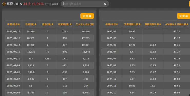
Task: Select row date 2025/07/09
Action: point(13,65)
